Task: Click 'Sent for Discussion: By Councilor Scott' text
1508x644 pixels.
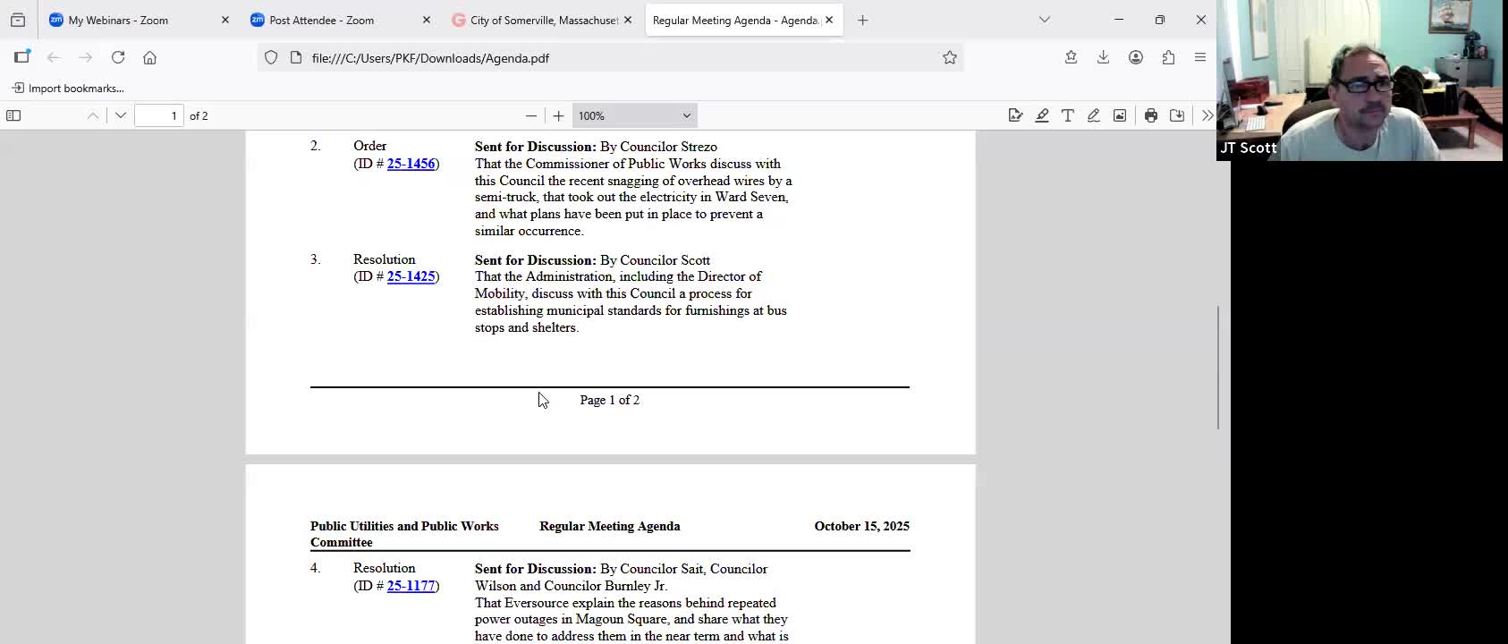Action: [x=592, y=260]
